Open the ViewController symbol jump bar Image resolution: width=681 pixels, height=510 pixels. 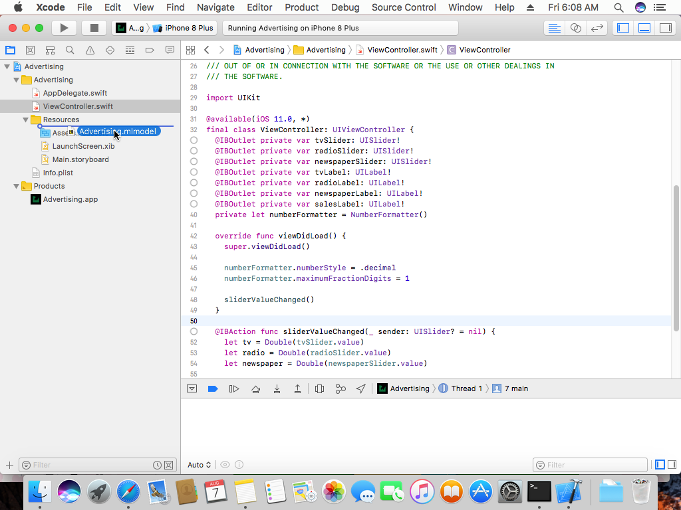pyautogui.click(x=479, y=50)
